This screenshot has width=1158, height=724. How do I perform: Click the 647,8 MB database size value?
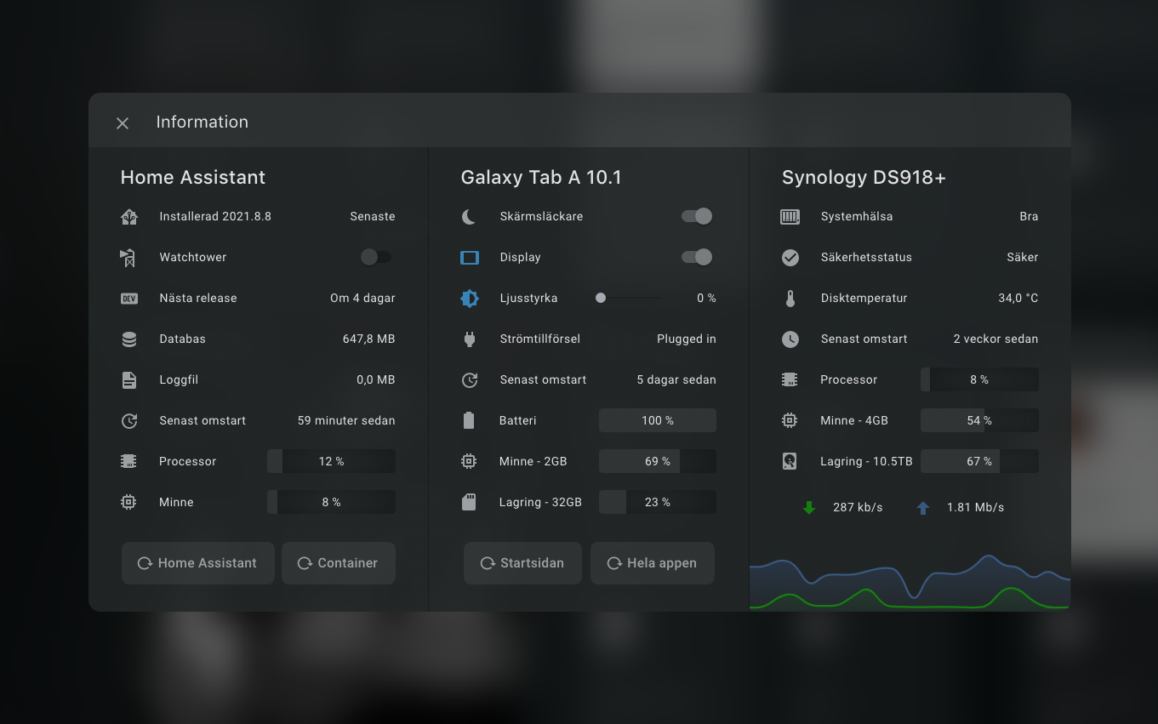pyautogui.click(x=369, y=339)
